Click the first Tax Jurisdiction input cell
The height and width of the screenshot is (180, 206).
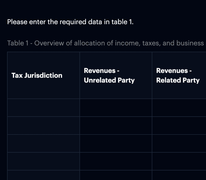(43, 108)
